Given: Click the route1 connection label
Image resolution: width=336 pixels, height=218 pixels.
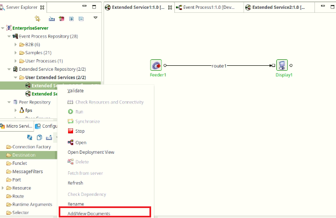Looking at the screenshot, I should [x=219, y=66].
